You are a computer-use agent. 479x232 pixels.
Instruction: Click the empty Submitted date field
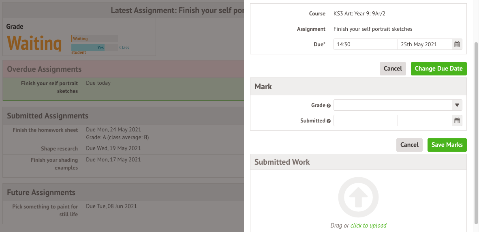coord(425,120)
